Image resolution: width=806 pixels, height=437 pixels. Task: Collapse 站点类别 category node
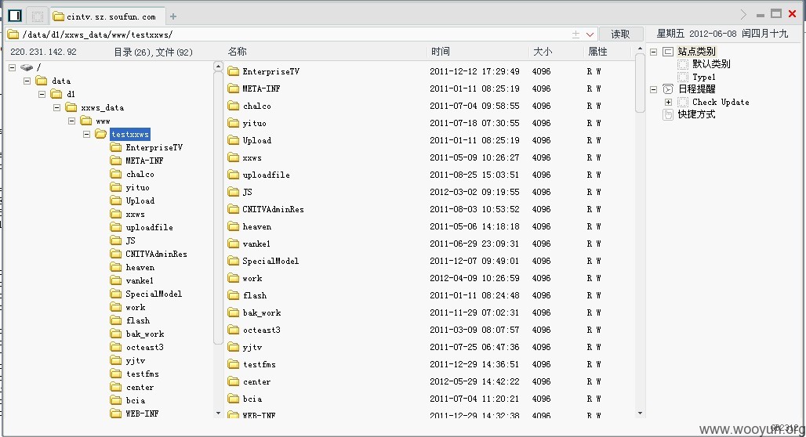(x=653, y=52)
